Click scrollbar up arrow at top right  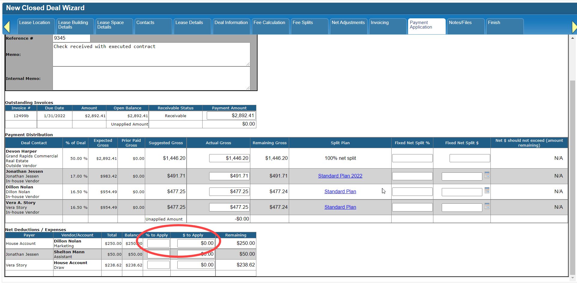(572, 38)
